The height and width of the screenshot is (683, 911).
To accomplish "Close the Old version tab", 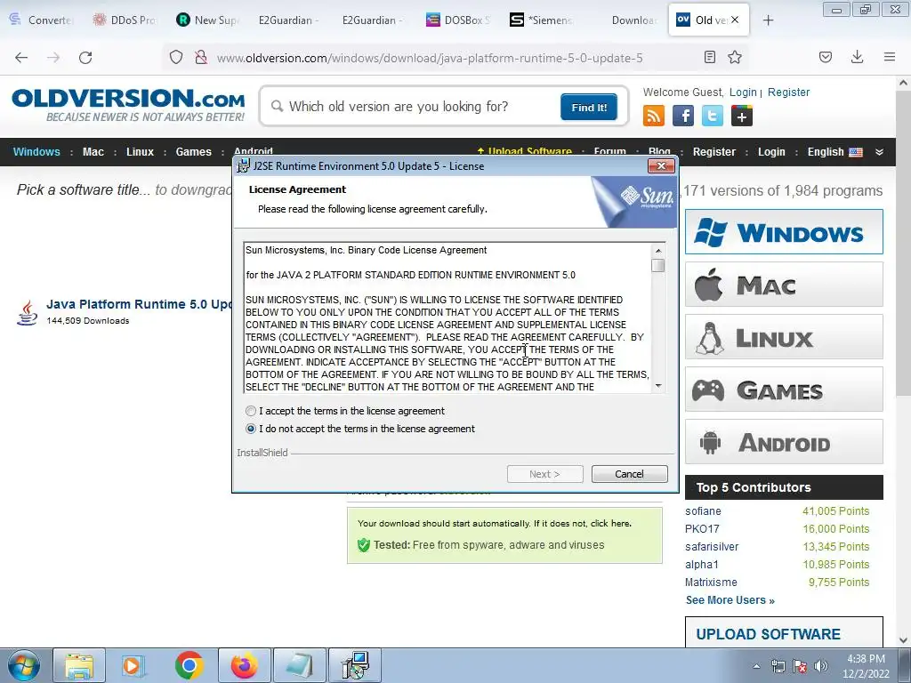I will tap(735, 20).
